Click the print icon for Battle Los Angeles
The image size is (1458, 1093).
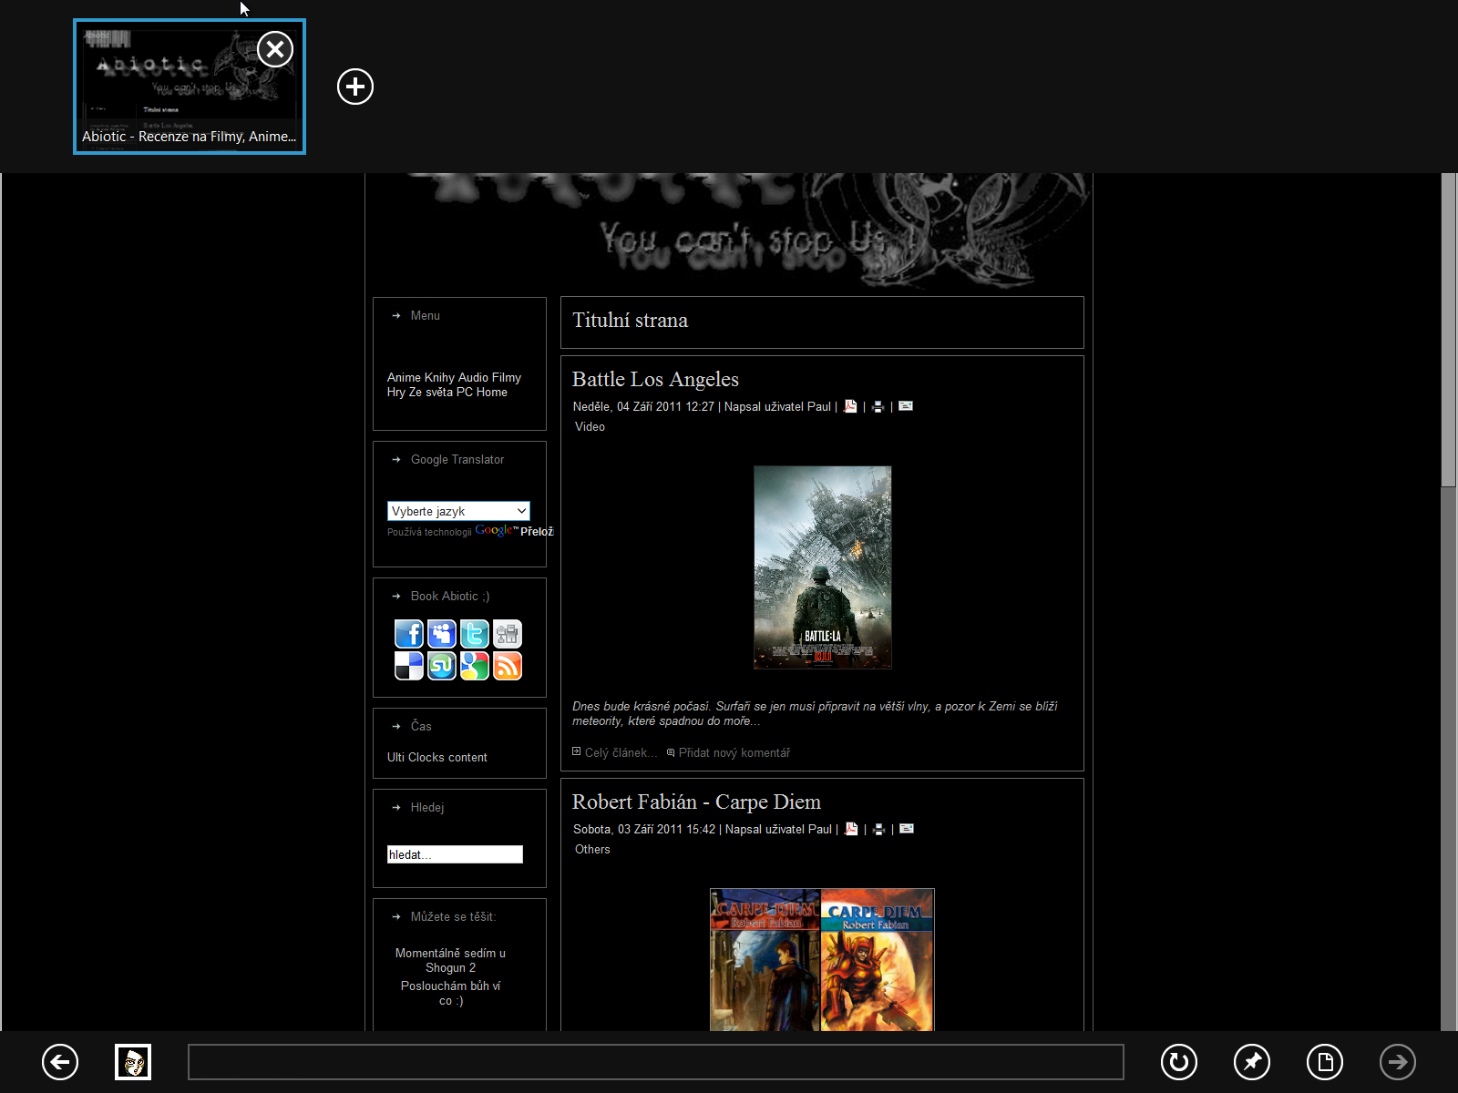click(x=878, y=407)
